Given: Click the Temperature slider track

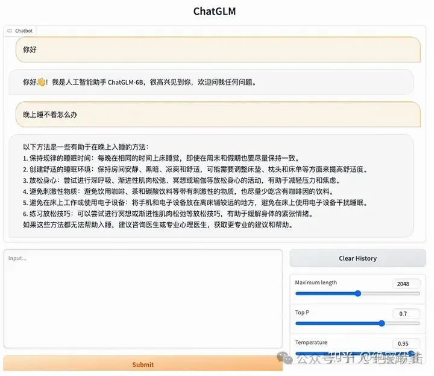Looking at the screenshot, I should point(357,353).
